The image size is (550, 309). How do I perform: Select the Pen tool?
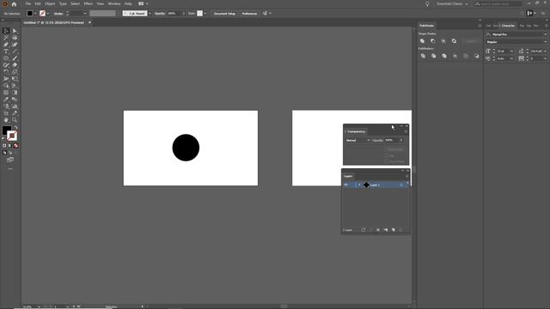[x=6, y=45]
